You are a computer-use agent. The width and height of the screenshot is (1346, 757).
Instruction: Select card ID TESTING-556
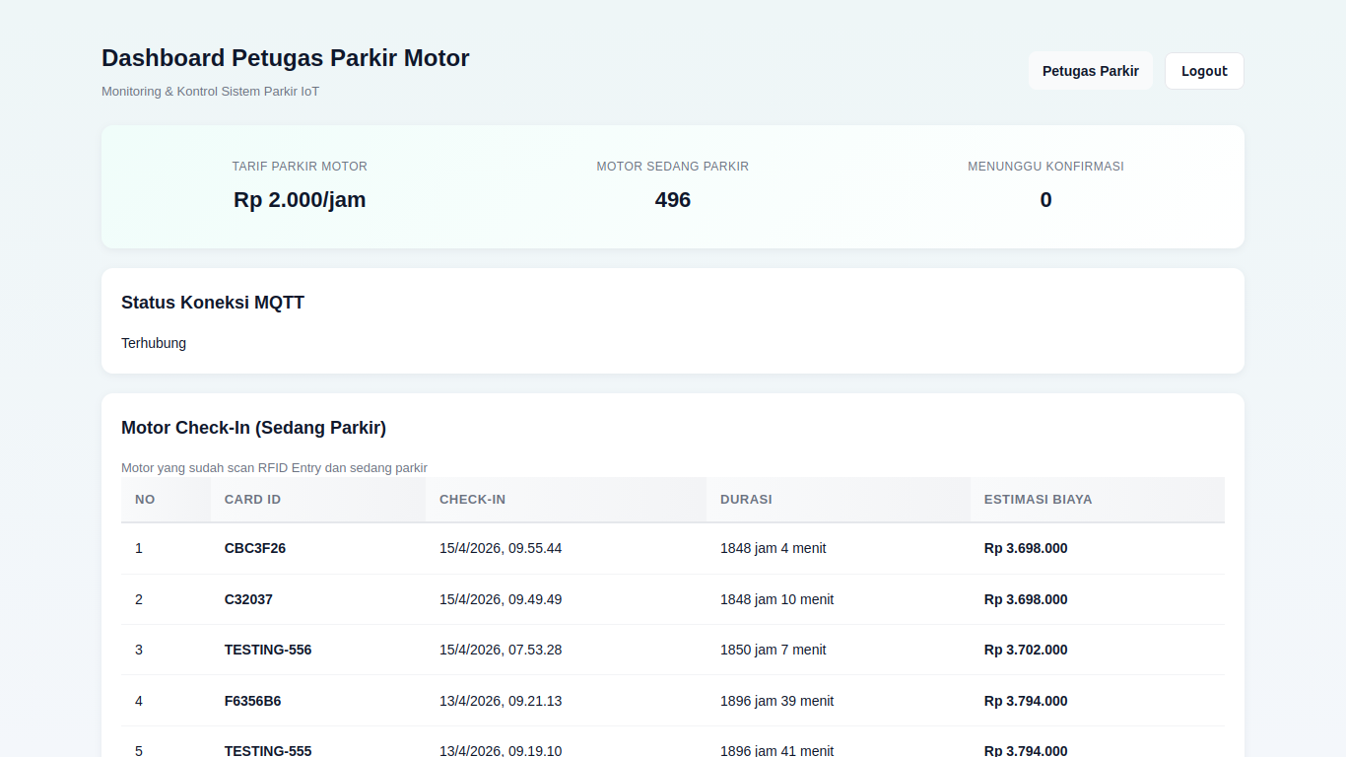click(268, 650)
